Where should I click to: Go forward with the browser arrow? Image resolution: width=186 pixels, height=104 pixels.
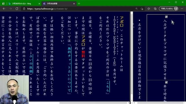click(x=10, y=9)
